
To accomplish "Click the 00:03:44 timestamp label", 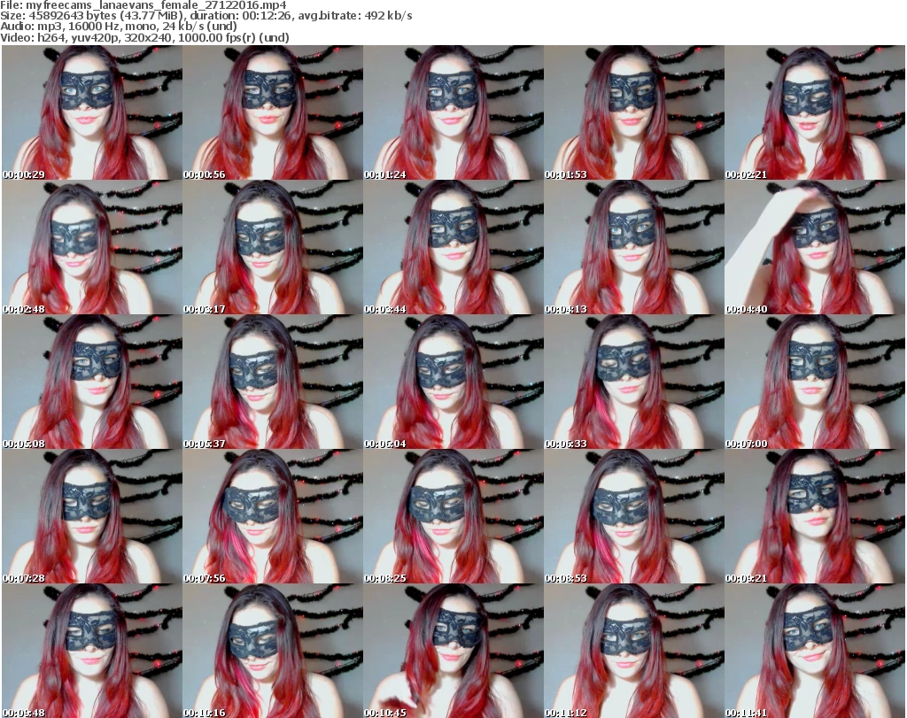I will point(385,309).
